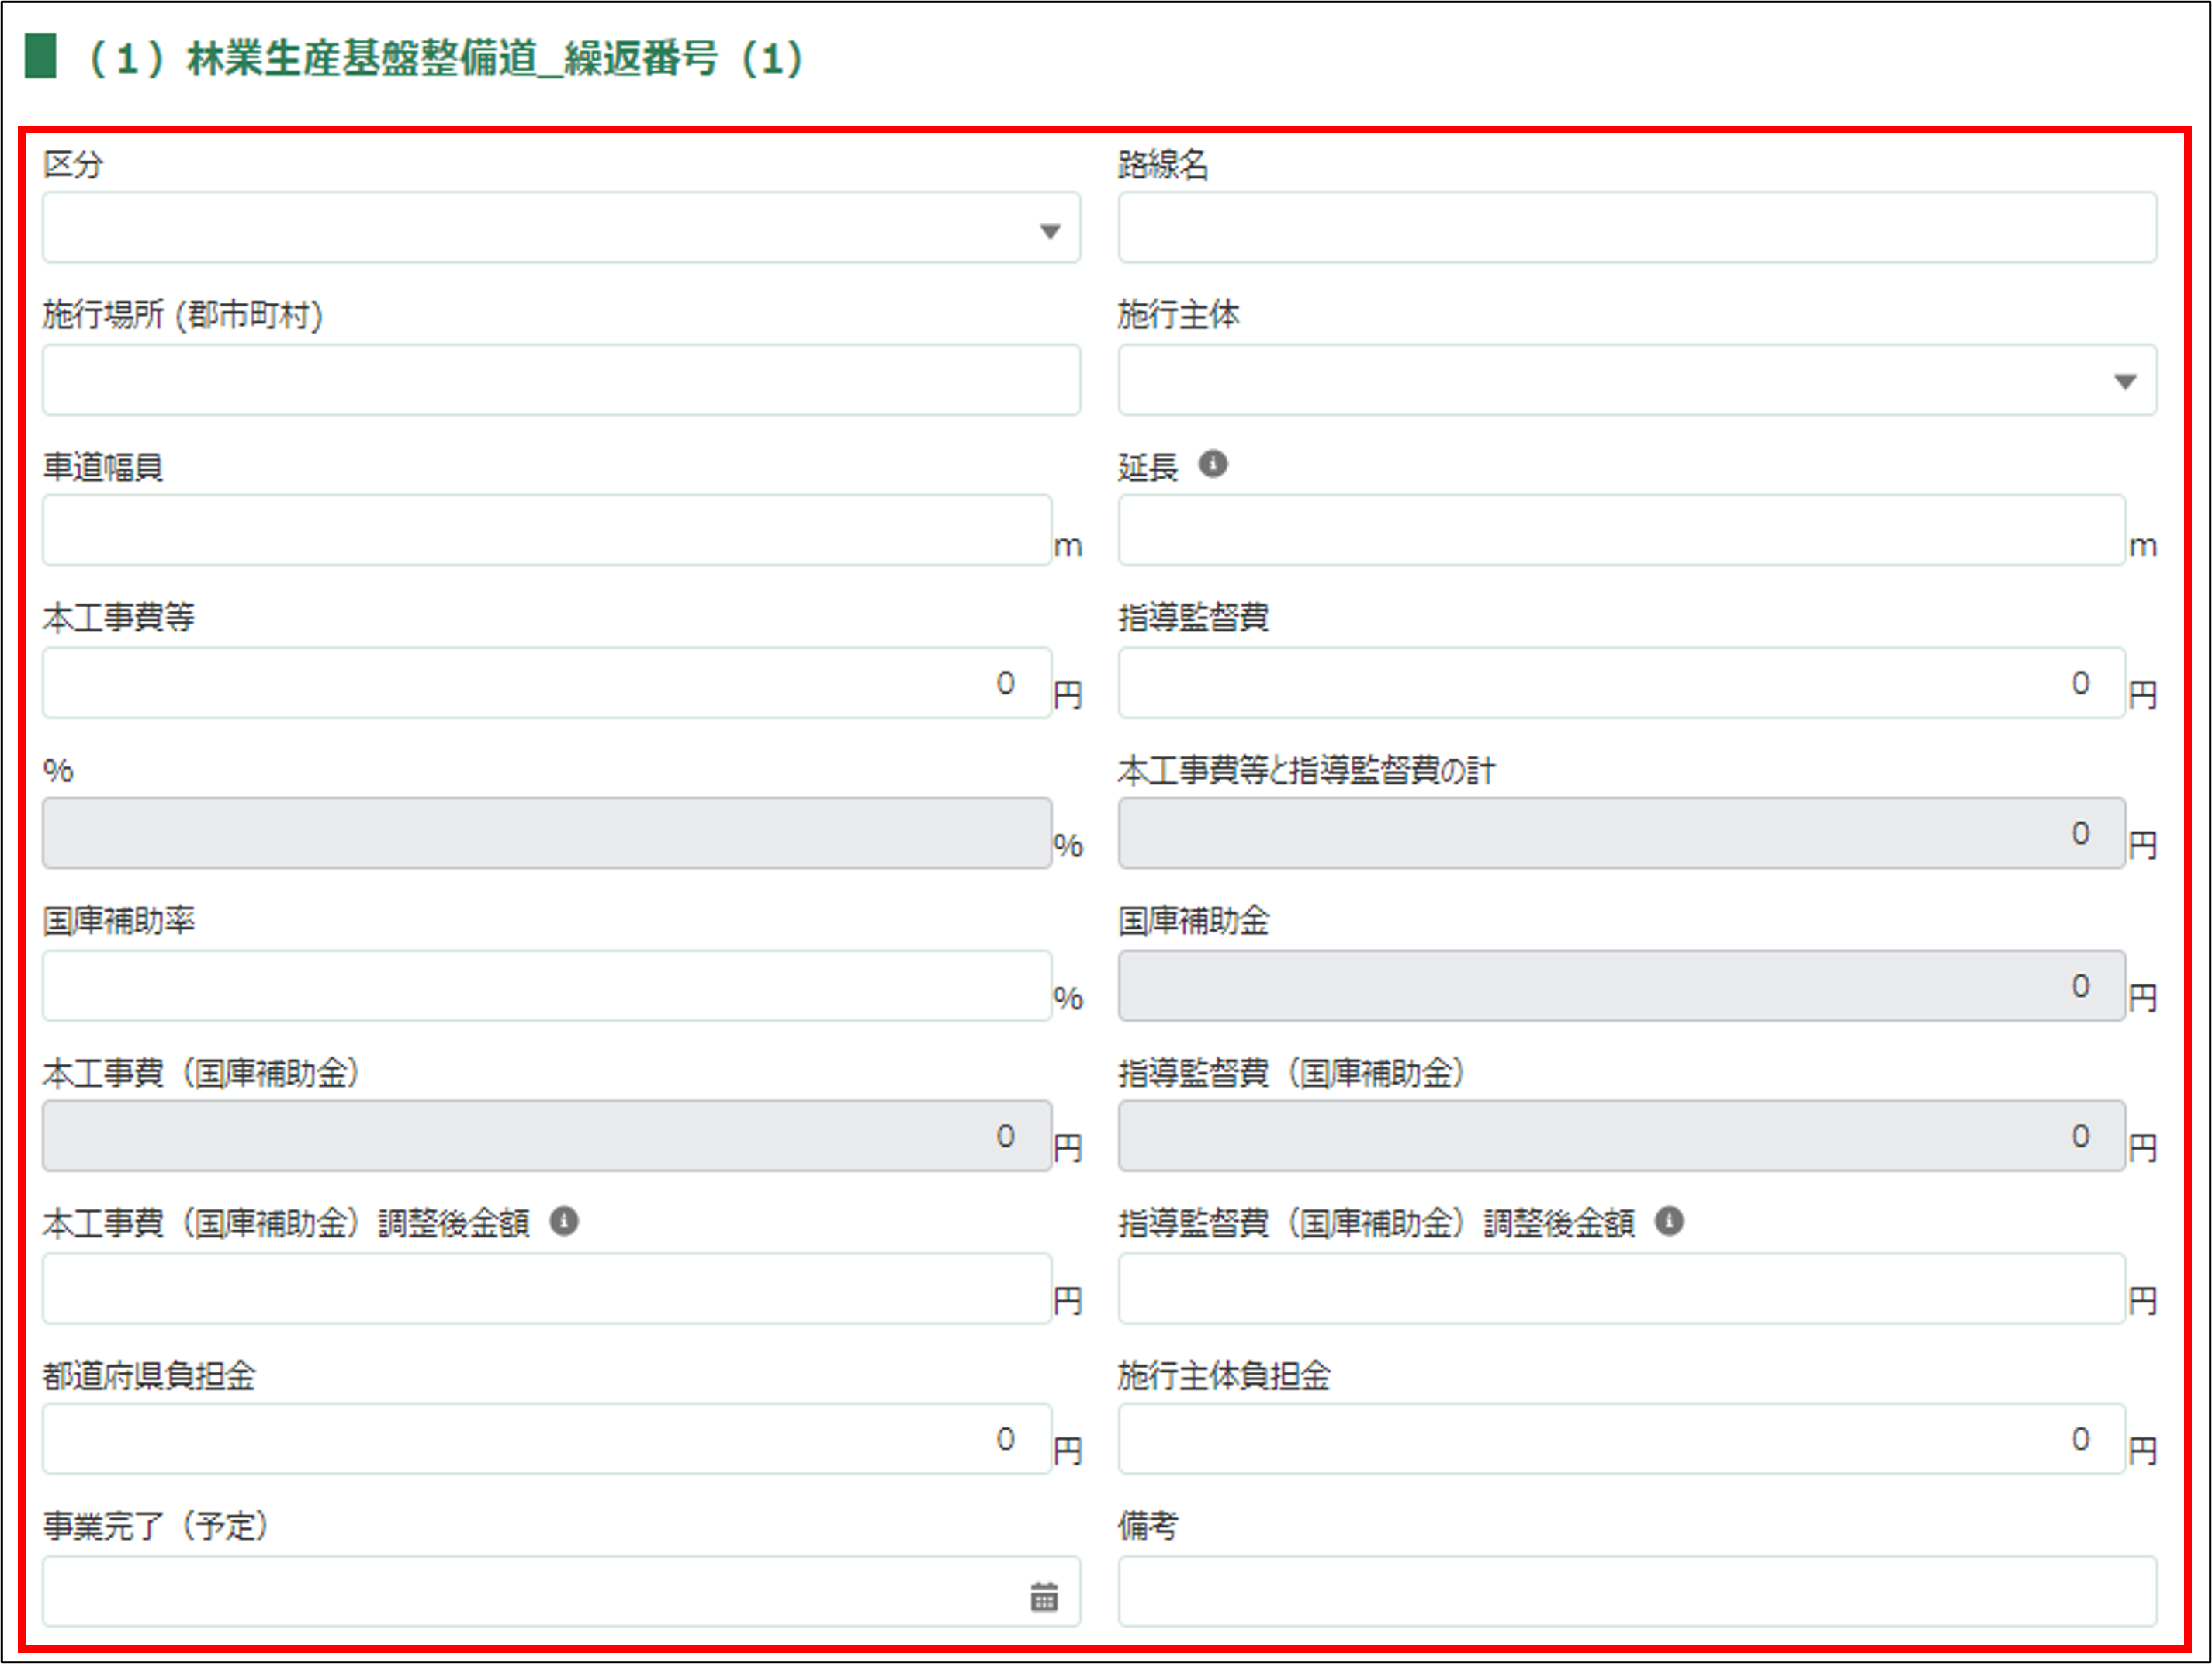Click the 林業生産基盤整備道 section heading
The image size is (2212, 1664).
click(445, 59)
